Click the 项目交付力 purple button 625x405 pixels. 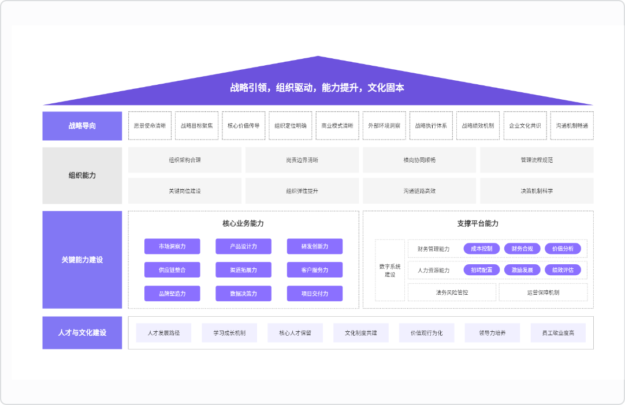pyautogui.click(x=315, y=294)
